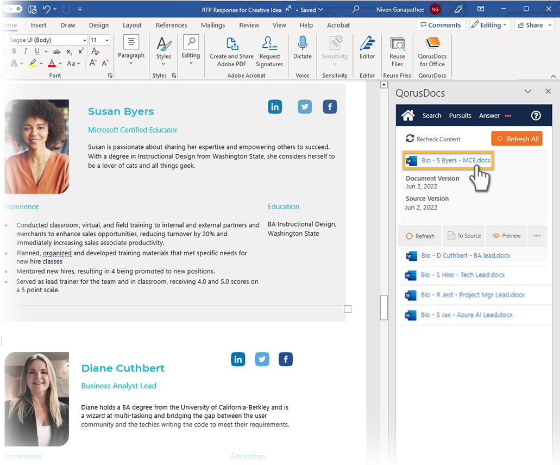560x465 pixels.
Task: Open the font name combo box
Action: pos(48,40)
